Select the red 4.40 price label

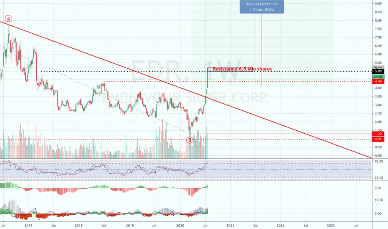(x=378, y=81)
